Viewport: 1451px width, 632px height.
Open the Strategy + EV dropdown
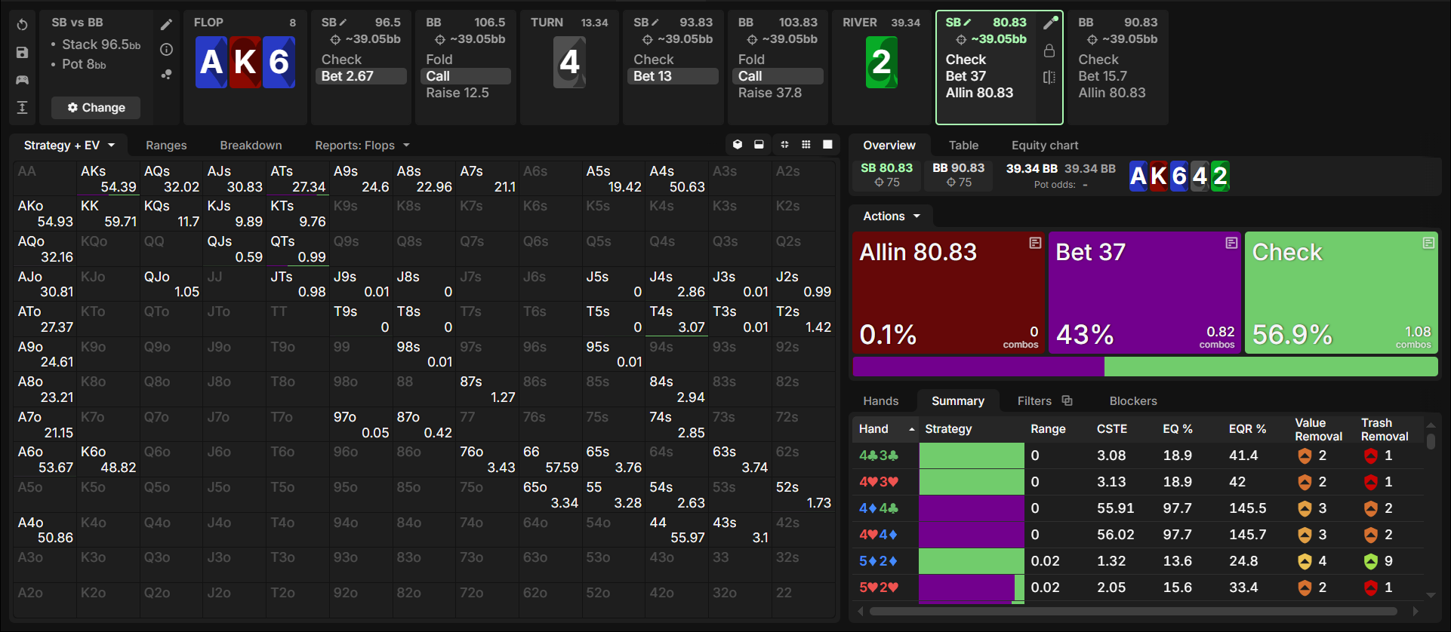point(69,145)
